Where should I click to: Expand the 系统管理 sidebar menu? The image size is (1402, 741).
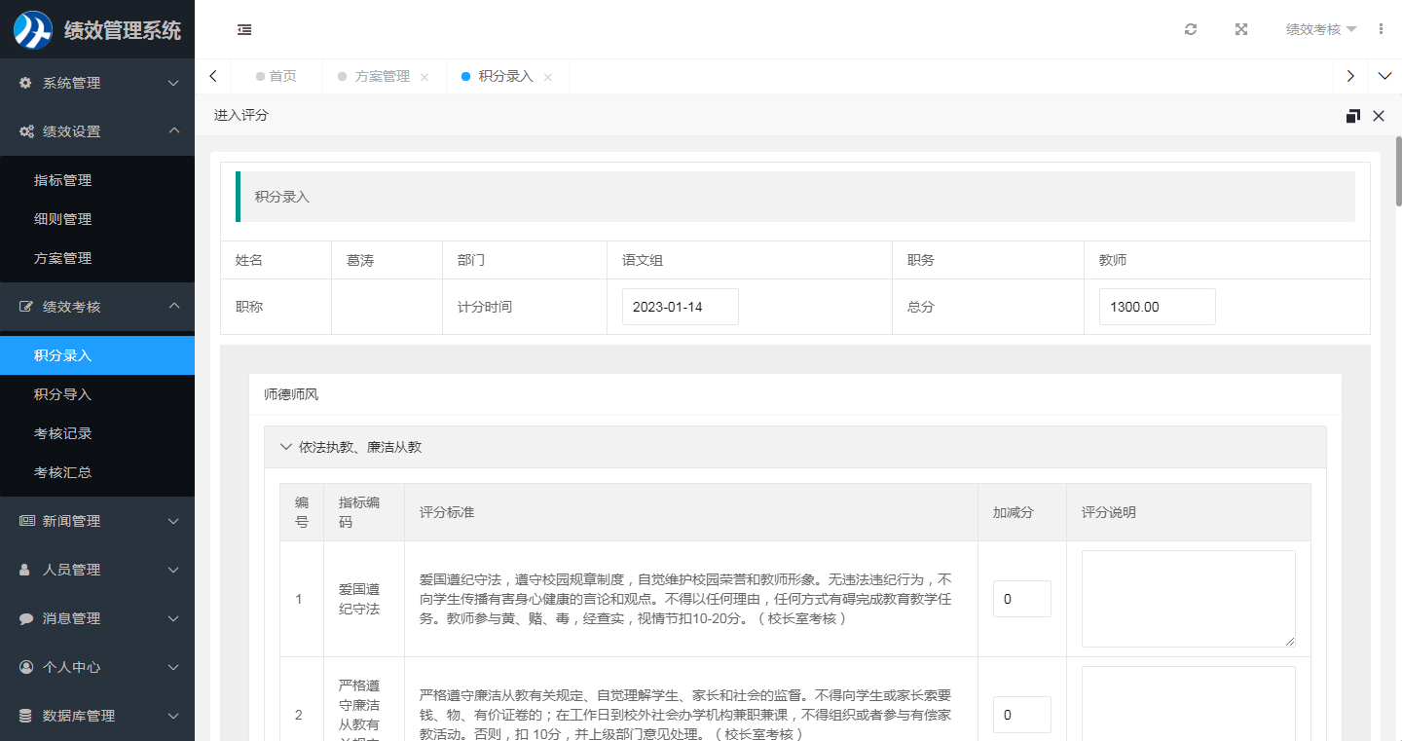click(x=97, y=83)
